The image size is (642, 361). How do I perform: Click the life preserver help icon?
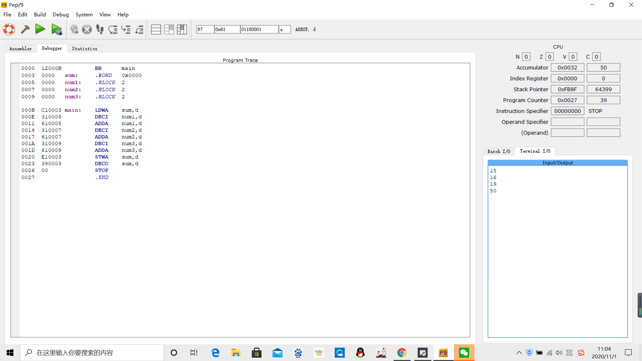pos(9,29)
